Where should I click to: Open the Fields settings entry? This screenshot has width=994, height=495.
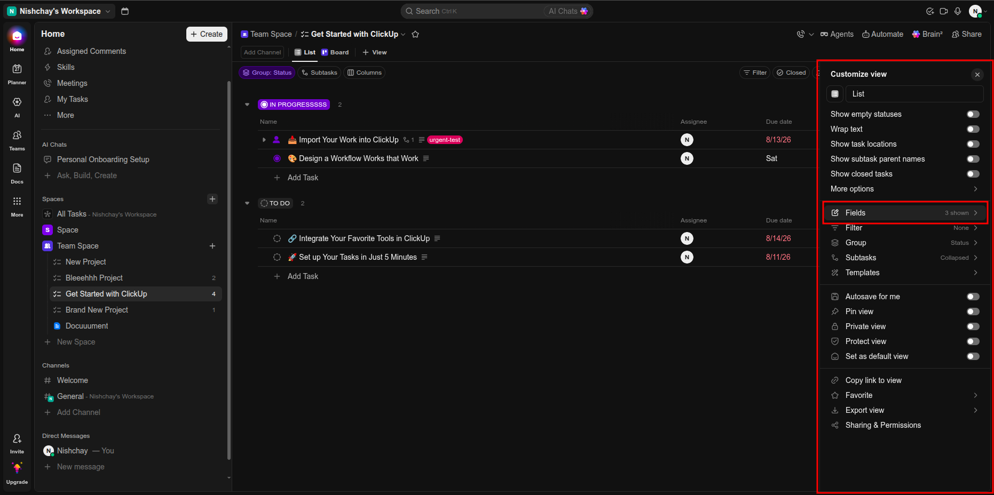[x=904, y=213]
